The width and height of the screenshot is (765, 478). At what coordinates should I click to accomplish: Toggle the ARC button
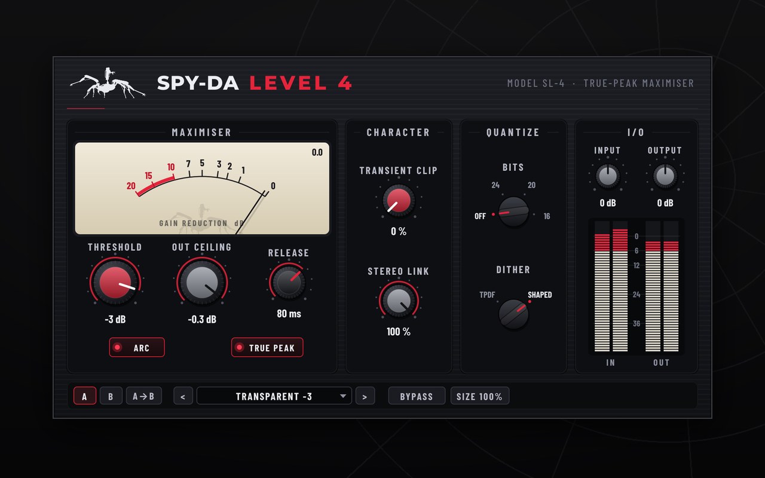(137, 348)
